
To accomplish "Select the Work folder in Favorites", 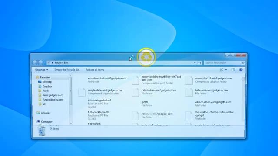I will pos(45,91).
